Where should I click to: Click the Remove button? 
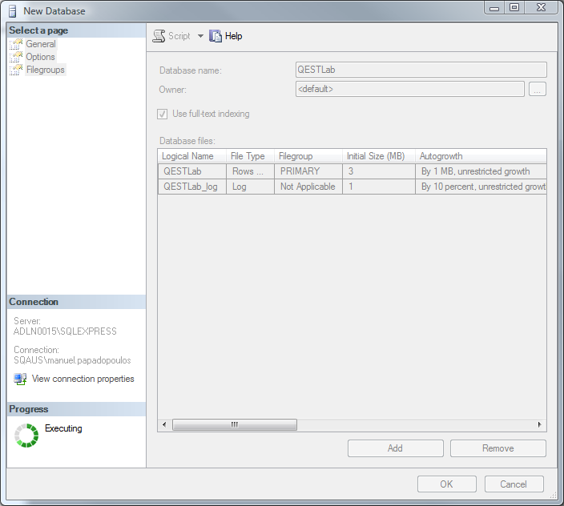498,448
